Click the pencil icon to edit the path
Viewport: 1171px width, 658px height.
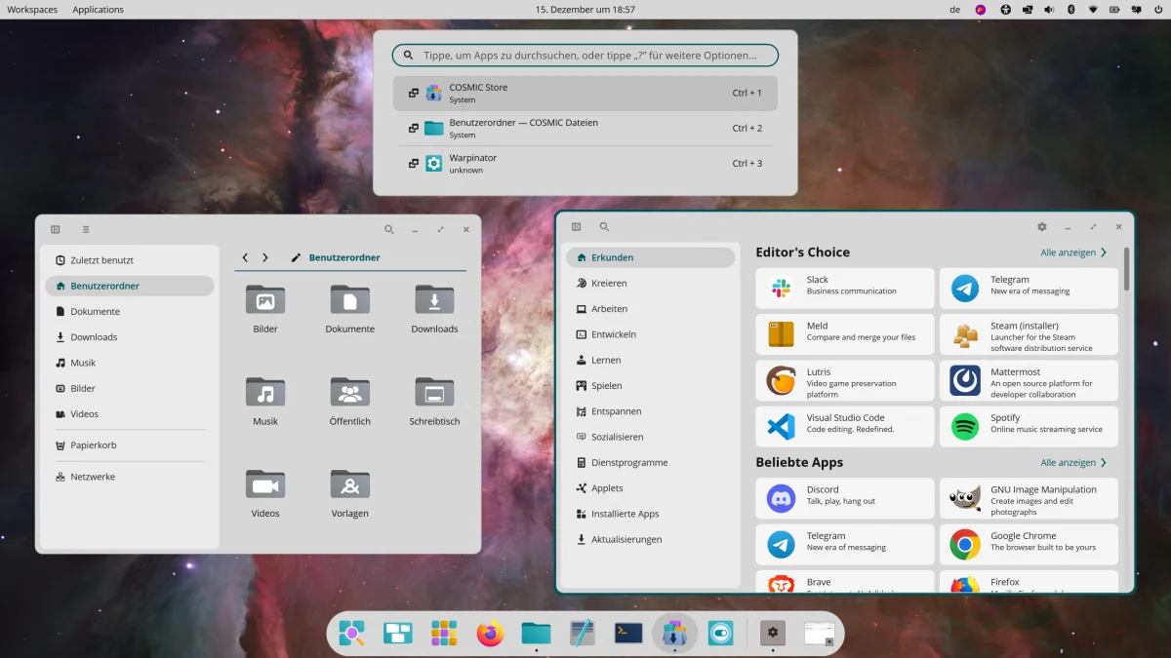click(297, 258)
